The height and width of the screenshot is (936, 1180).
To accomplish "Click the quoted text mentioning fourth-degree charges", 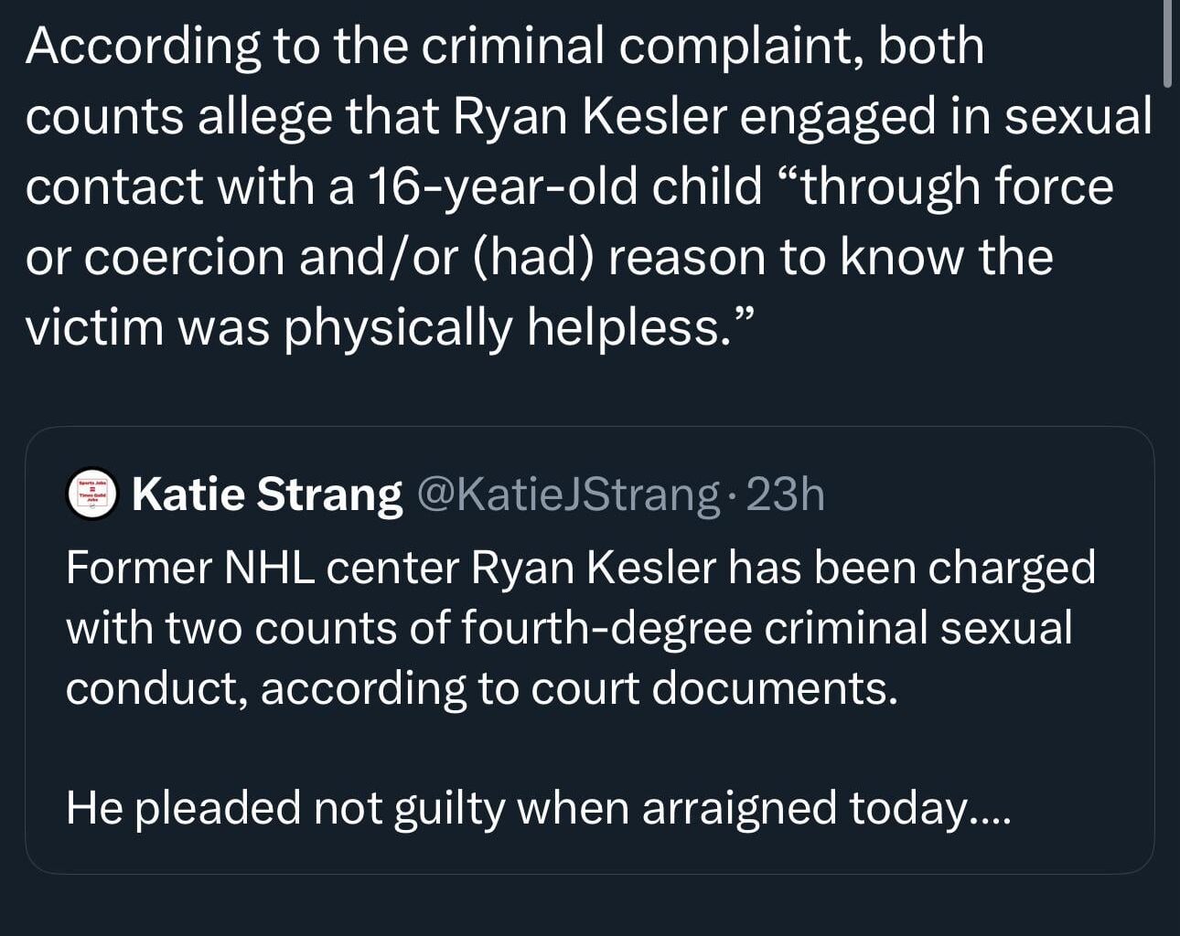I will point(567,627).
